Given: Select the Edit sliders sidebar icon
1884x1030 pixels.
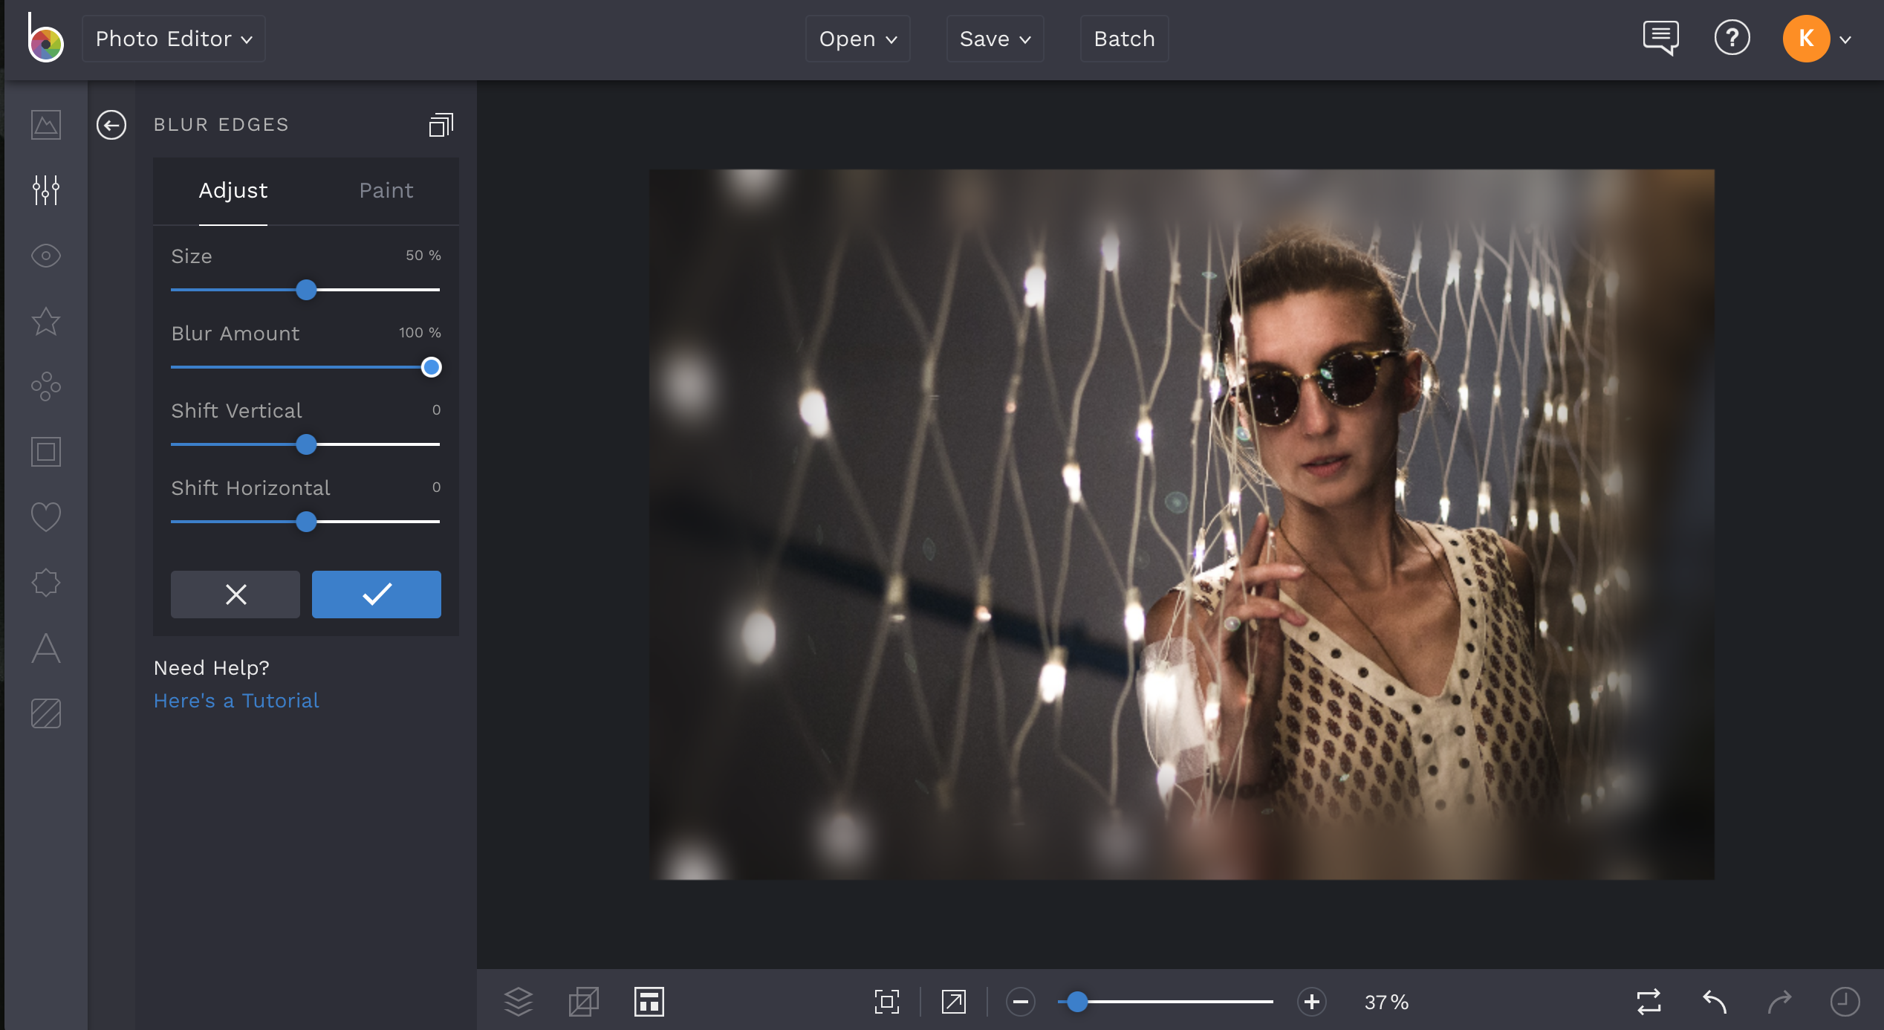Looking at the screenshot, I should tap(46, 190).
